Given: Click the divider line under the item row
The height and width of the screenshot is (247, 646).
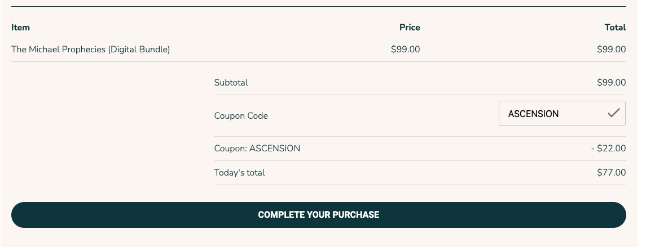Looking at the screenshot, I should click(x=319, y=61).
